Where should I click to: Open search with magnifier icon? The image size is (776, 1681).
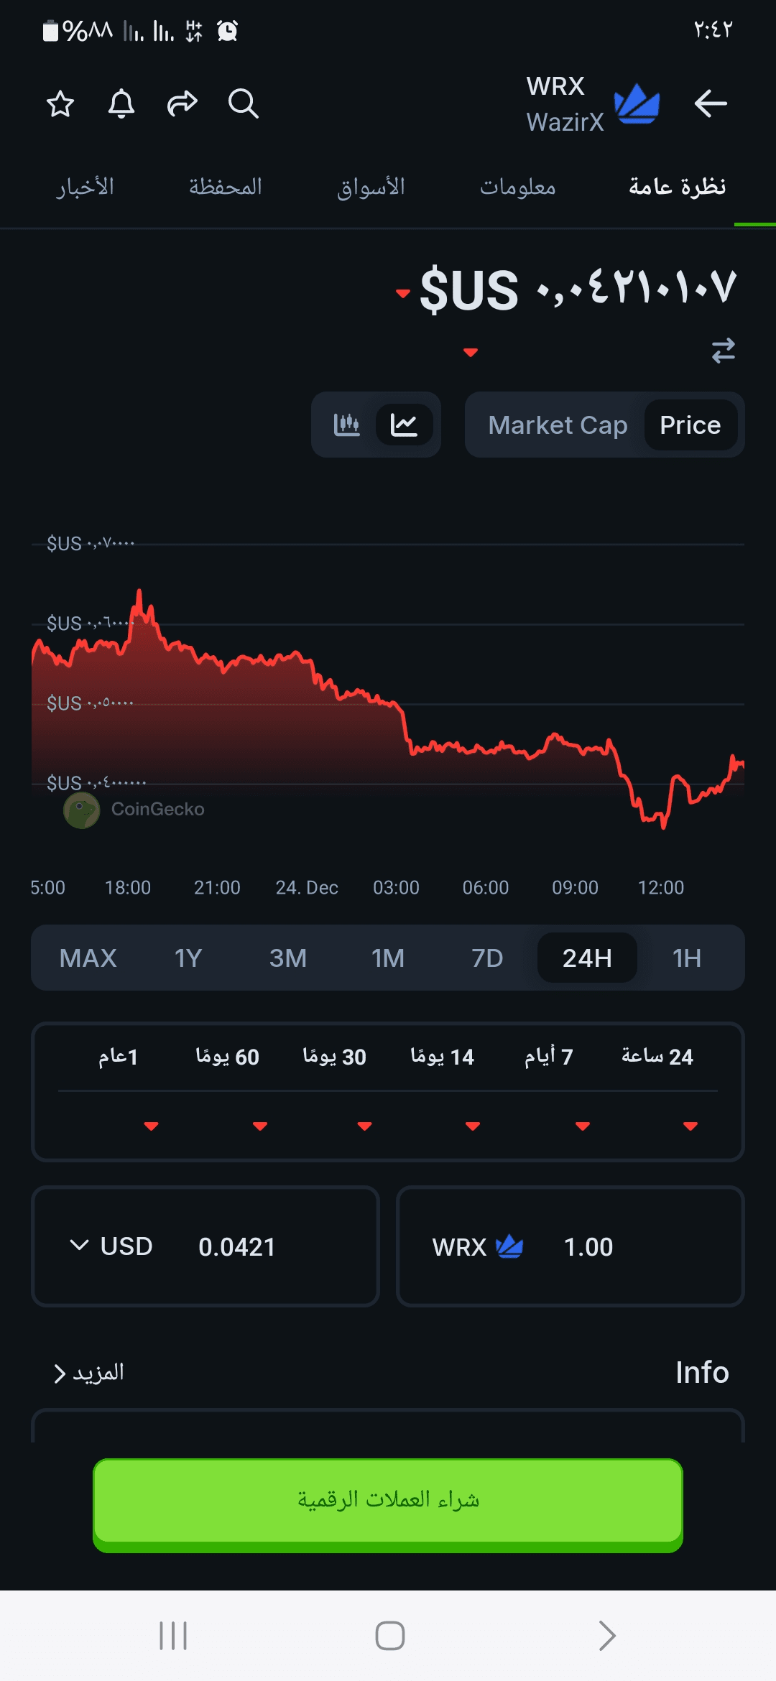(244, 104)
